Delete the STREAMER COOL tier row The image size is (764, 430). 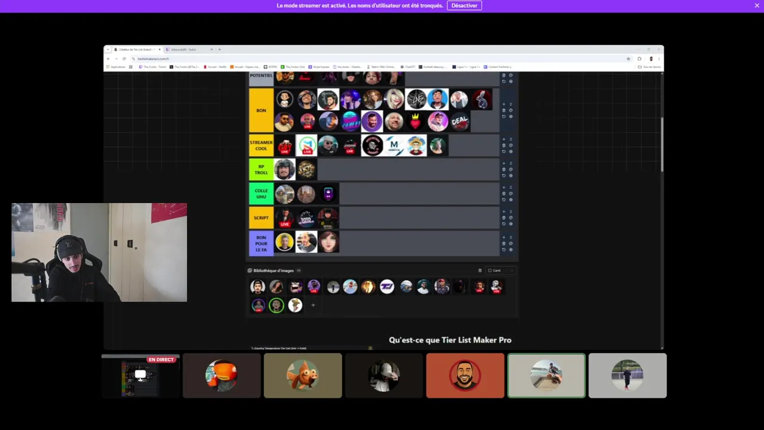504,145
